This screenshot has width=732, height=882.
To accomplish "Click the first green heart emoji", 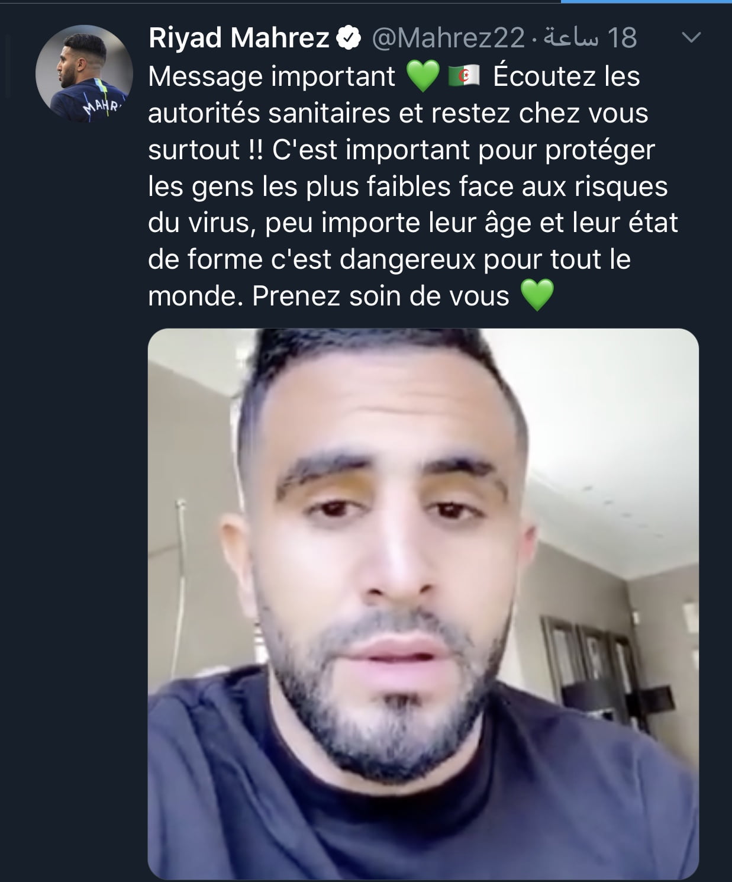I will 423,76.
